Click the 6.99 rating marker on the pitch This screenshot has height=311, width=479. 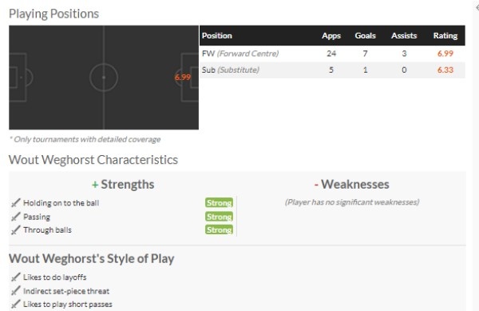pos(183,77)
